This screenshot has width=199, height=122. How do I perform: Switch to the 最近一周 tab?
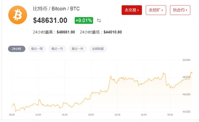coord(37,49)
